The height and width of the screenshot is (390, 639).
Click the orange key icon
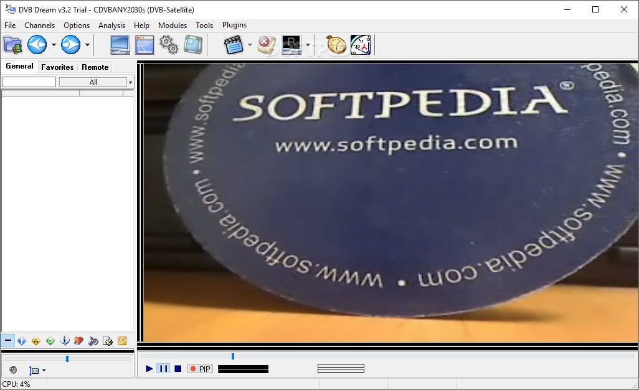(x=122, y=341)
